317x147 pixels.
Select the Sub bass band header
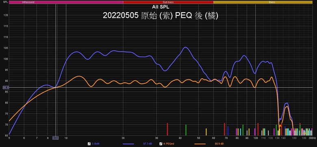click(x=168, y=2)
